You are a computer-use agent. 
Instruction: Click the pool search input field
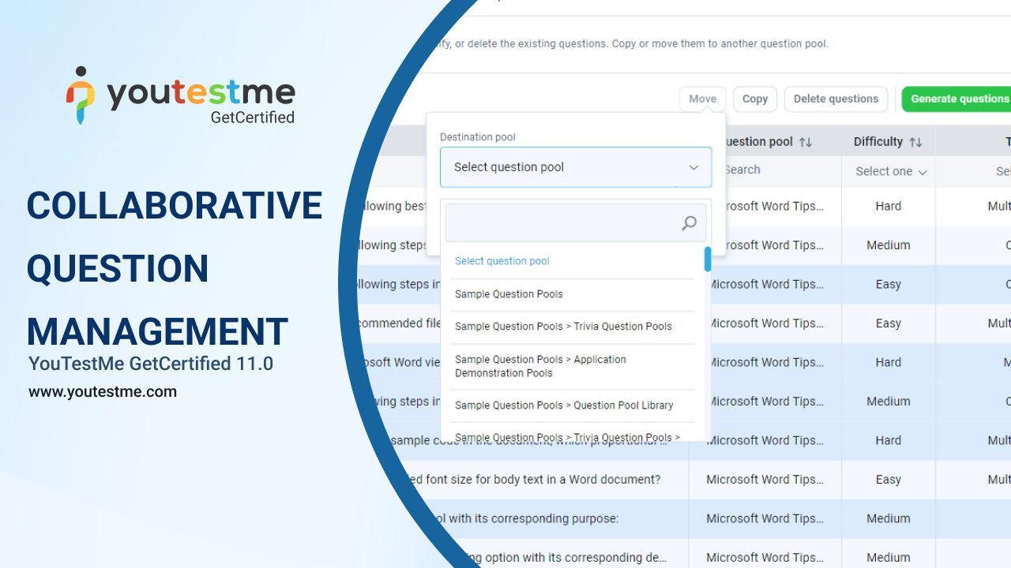pos(576,223)
